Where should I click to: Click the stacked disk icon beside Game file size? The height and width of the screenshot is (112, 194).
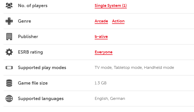tap(9, 83)
